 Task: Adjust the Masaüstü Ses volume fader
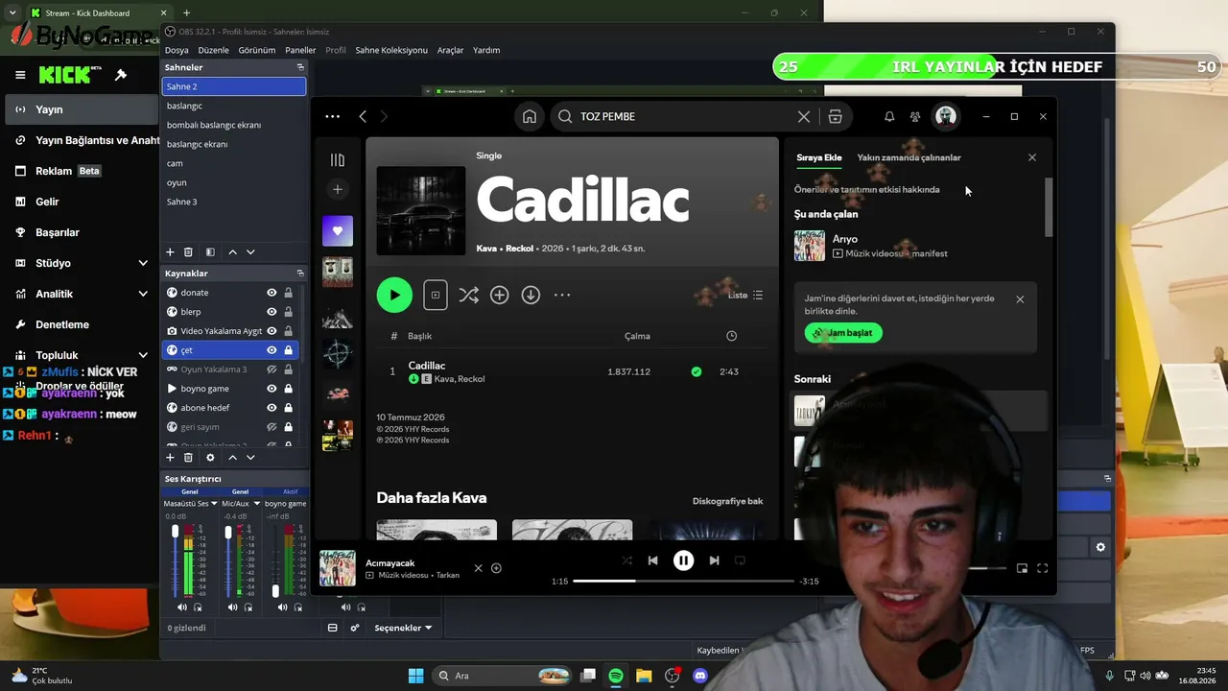(x=175, y=532)
